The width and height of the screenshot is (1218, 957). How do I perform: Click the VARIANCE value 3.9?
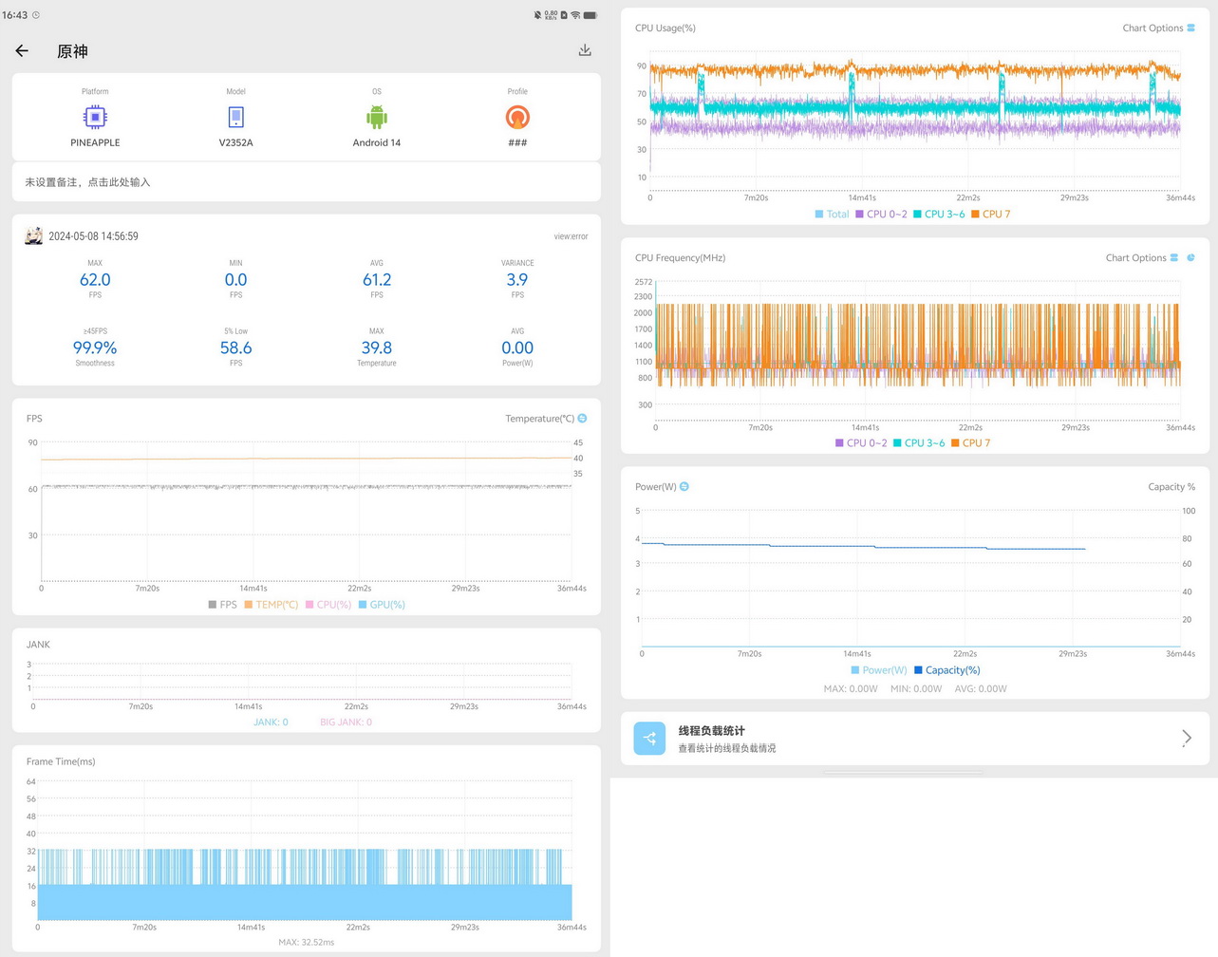point(517,280)
